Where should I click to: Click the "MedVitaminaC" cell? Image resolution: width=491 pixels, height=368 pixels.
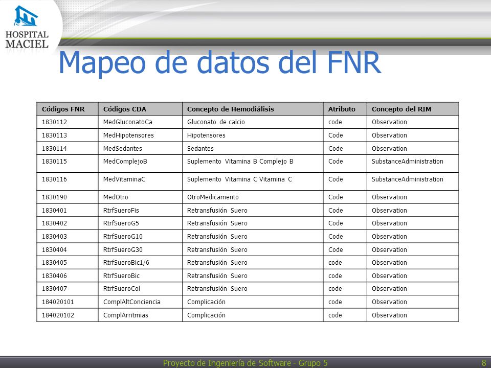140,181
